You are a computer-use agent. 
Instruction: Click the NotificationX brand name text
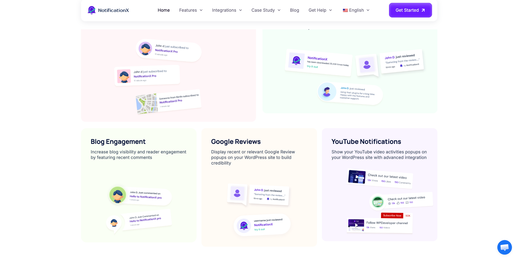coord(113,10)
